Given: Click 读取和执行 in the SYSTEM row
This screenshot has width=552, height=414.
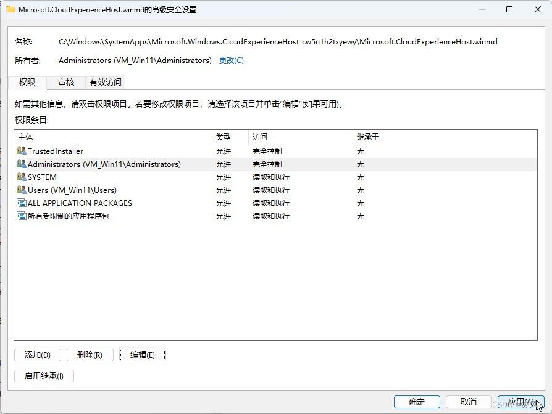Looking at the screenshot, I should (x=270, y=177).
